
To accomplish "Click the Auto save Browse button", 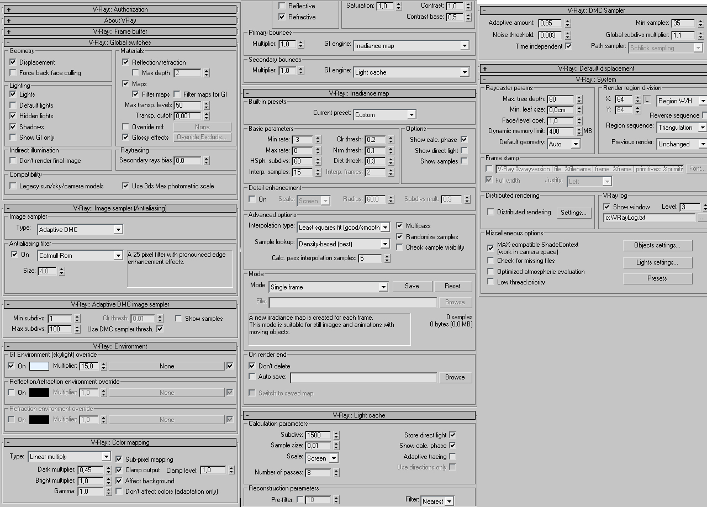I will point(455,377).
